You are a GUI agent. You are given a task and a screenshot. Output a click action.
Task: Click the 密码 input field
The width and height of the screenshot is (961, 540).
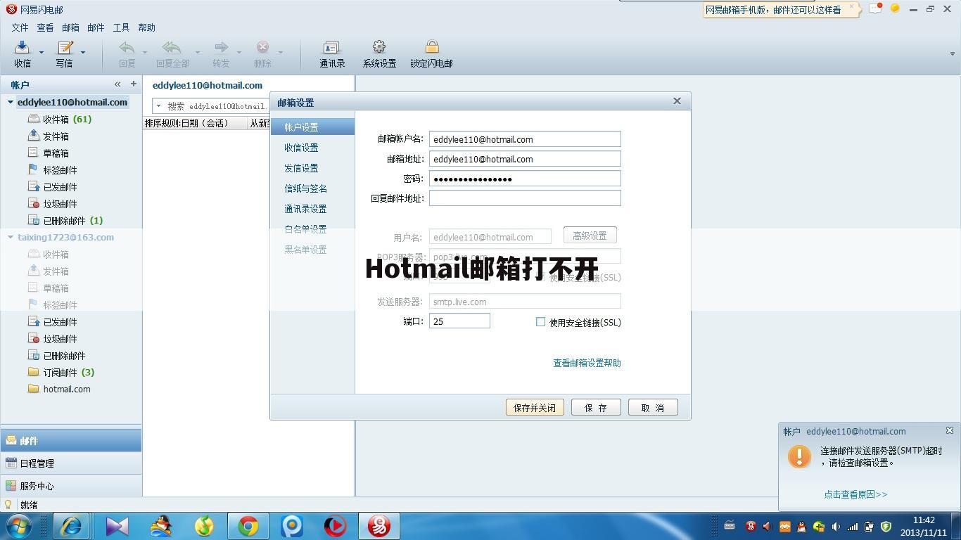tap(525, 179)
